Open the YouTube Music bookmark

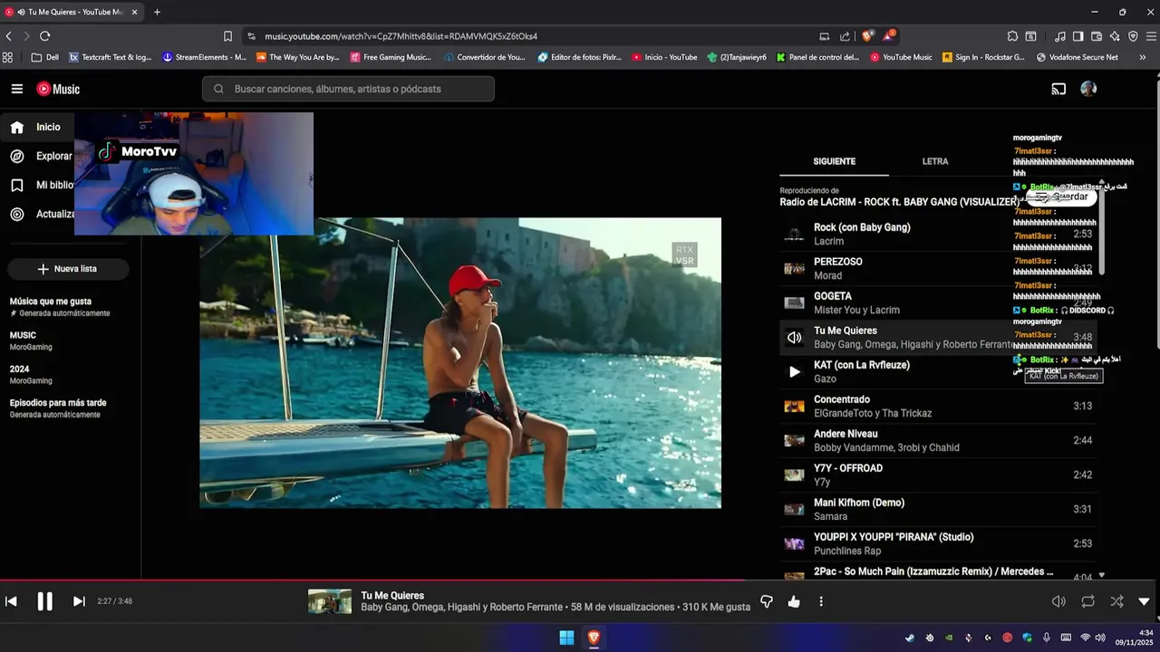click(901, 57)
